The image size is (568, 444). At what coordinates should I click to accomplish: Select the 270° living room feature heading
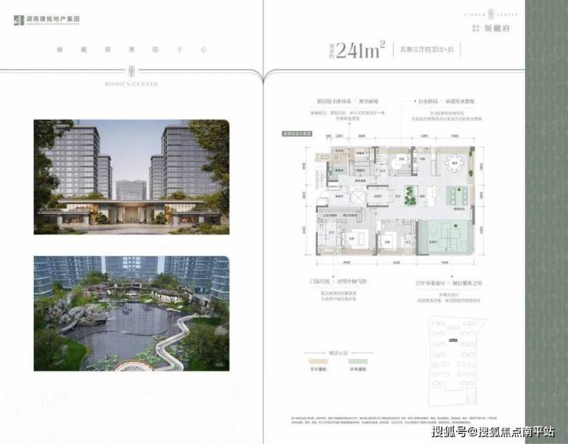[449, 283]
